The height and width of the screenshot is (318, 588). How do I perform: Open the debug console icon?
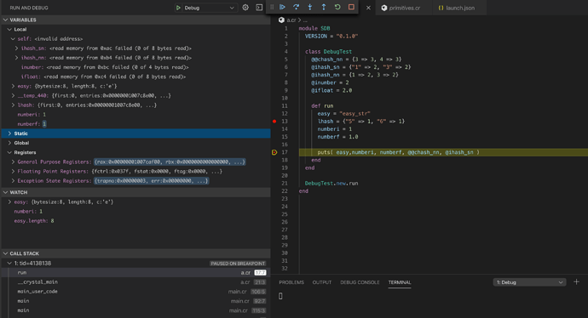point(259,8)
